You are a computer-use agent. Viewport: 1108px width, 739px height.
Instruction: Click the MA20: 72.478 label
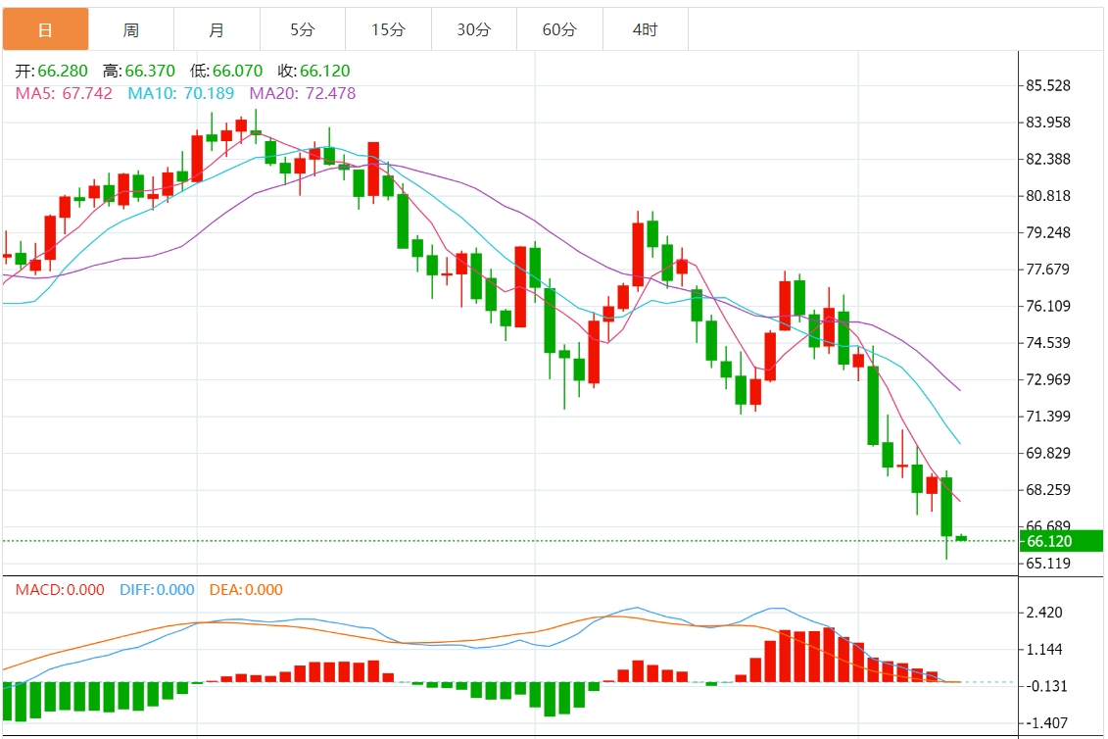point(303,93)
